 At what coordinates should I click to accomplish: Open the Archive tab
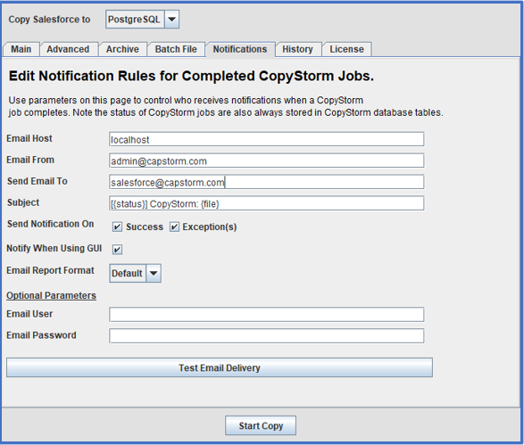tap(122, 49)
